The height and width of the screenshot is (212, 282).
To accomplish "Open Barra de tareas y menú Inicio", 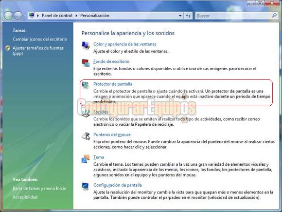I will click(x=39, y=188).
